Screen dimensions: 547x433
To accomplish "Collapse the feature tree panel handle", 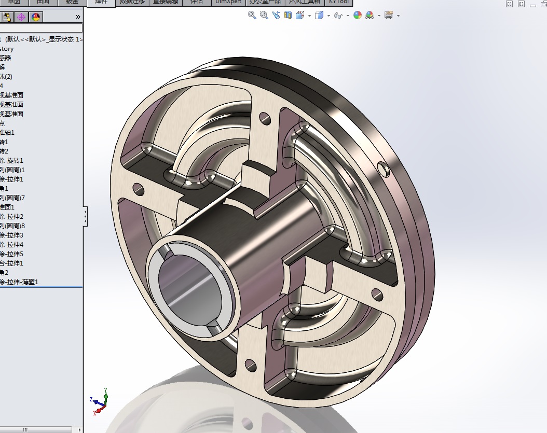I will click(x=85, y=217).
